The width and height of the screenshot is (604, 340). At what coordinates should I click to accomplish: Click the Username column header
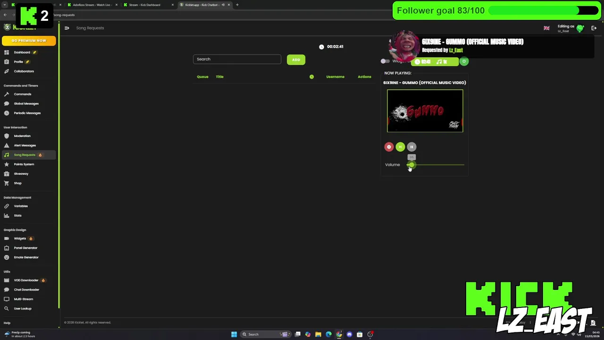click(335, 76)
